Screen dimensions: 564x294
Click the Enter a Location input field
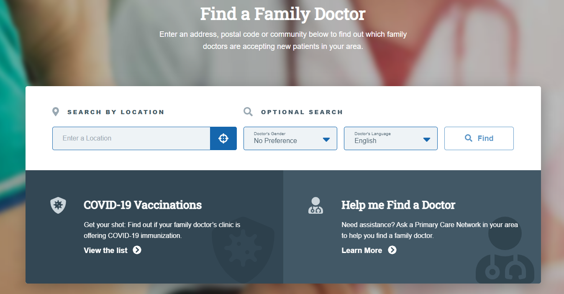point(130,138)
